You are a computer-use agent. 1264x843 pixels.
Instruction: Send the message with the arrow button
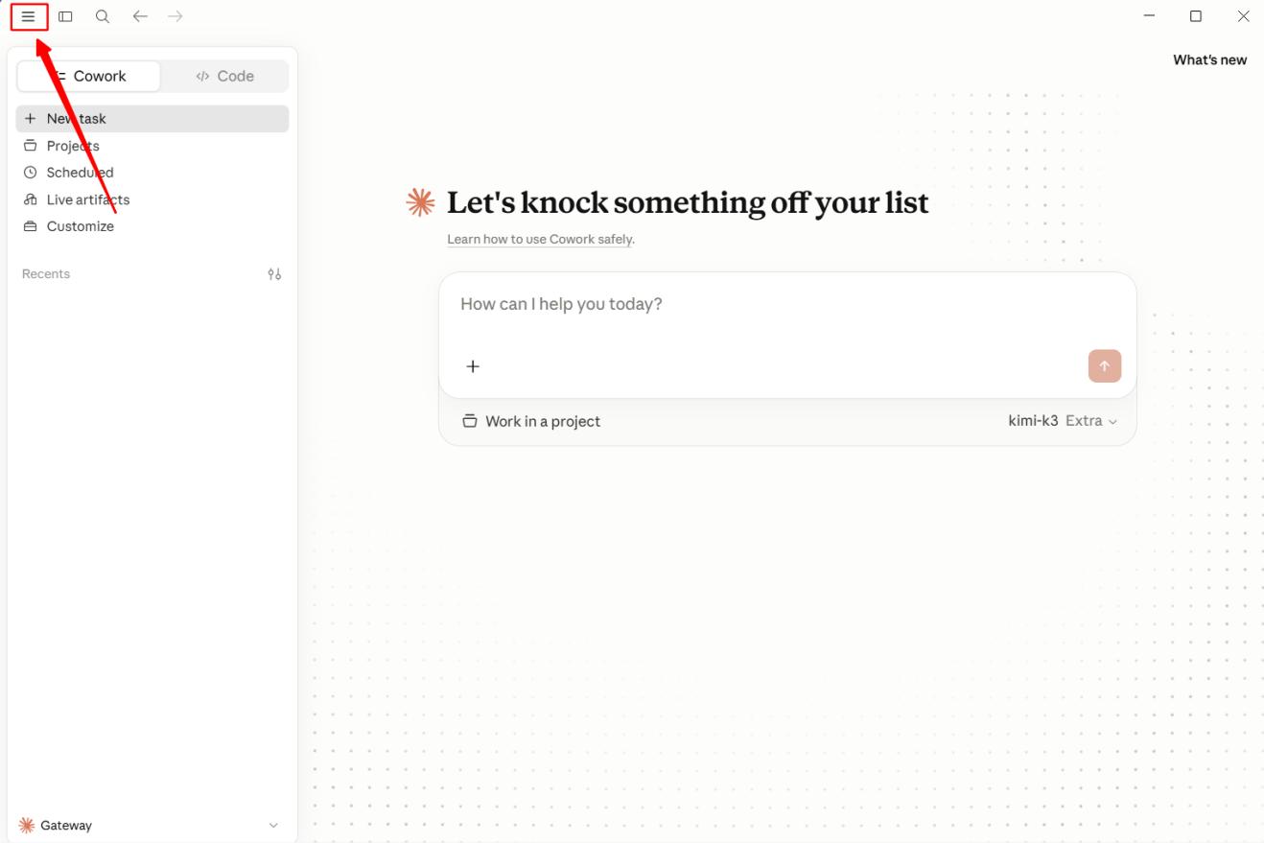click(1105, 365)
